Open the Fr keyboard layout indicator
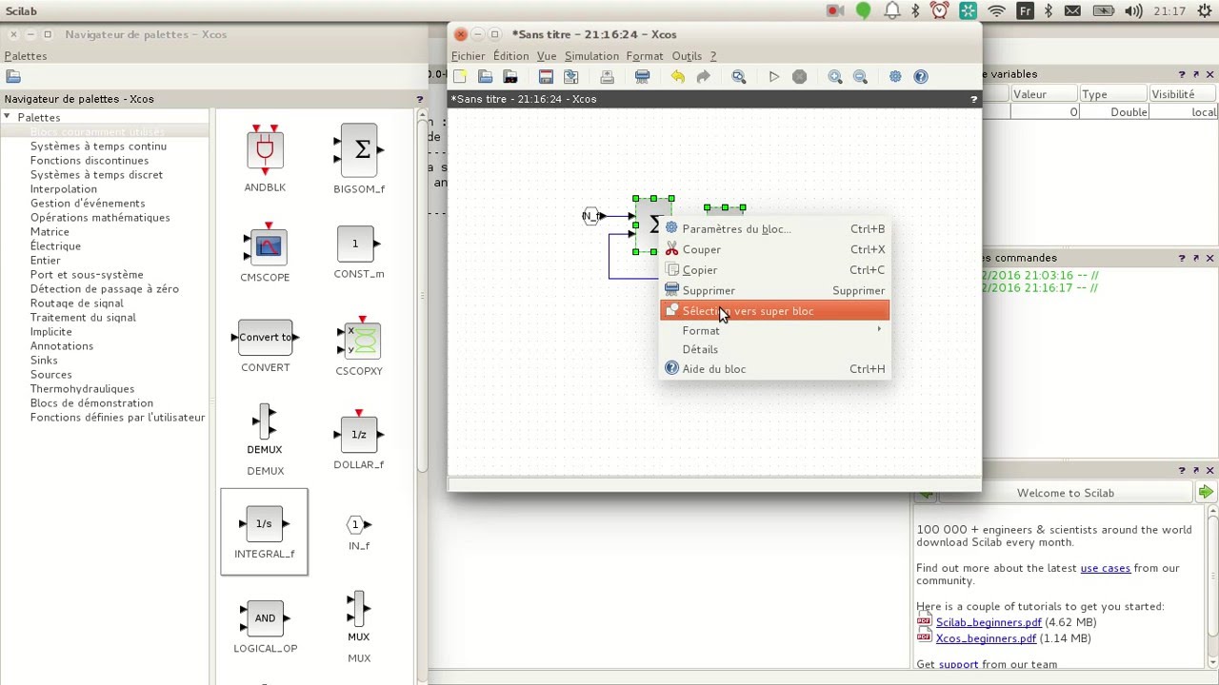Screen dimensions: 1219x685 (1025, 11)
